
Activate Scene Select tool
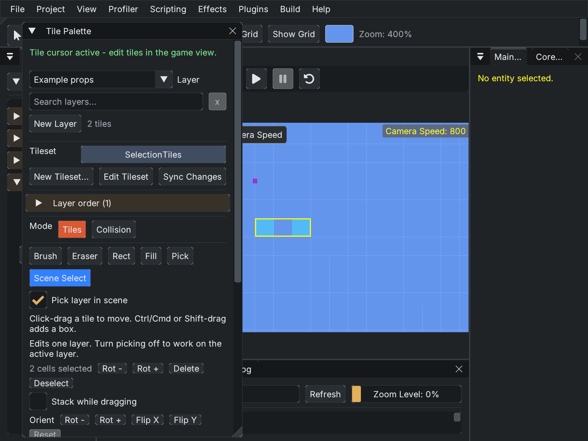[x=60, y=278]
